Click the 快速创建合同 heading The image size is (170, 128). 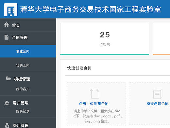(79, 68)
